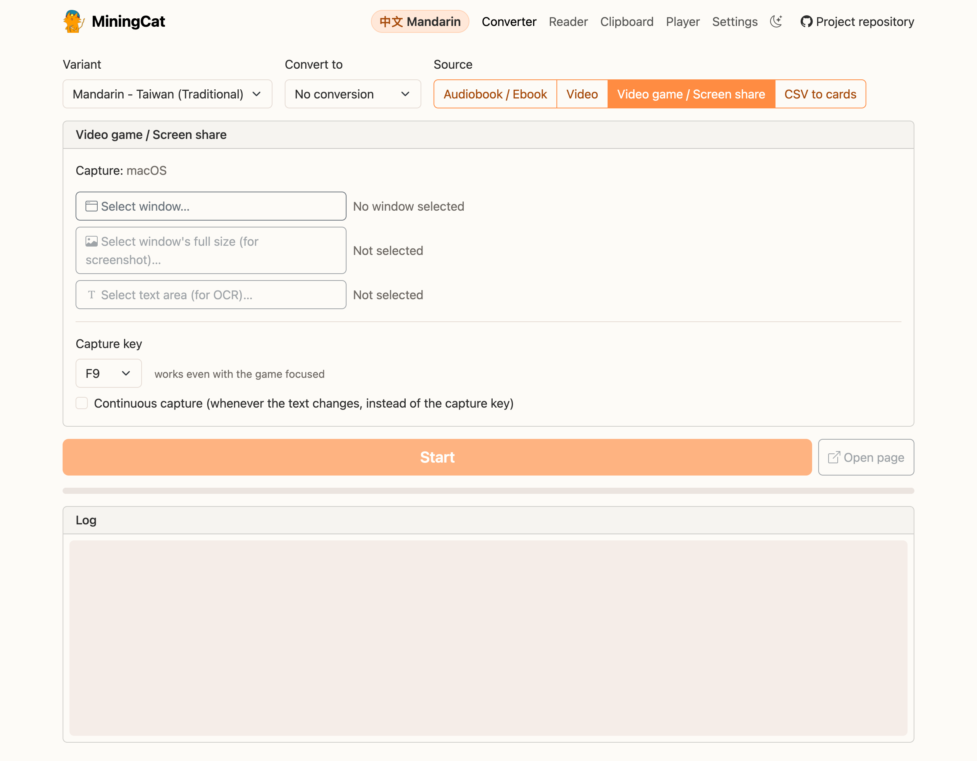This screenshot has height=761, width=977.
Task: Click inside the Log output area
Action: point(488,638)
